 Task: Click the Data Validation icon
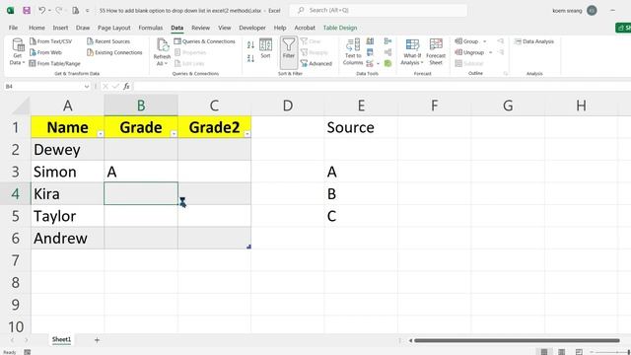click(370, 63)
